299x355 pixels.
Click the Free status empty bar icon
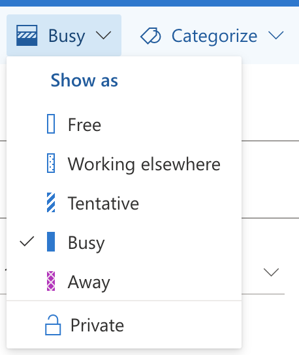[51, 124]
